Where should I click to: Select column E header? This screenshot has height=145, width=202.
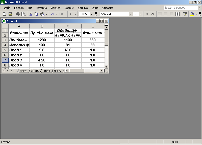coord(93,26)
